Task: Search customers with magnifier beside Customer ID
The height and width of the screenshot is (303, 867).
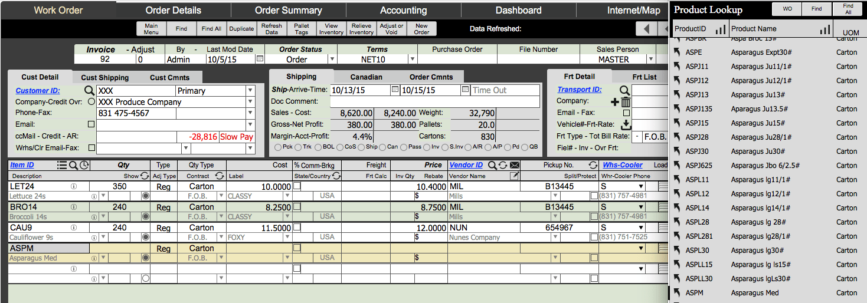Action: [x=89, y=91]
